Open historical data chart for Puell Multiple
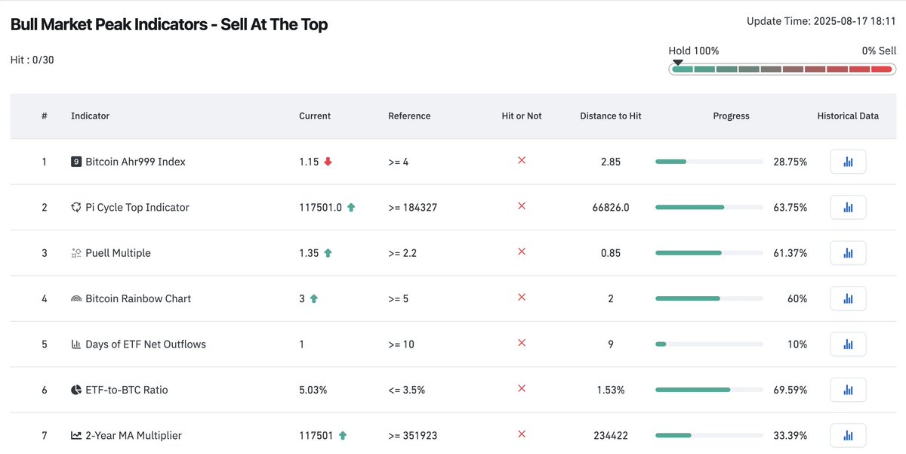Viewport: 906px width, 454px height. [848, 253]
